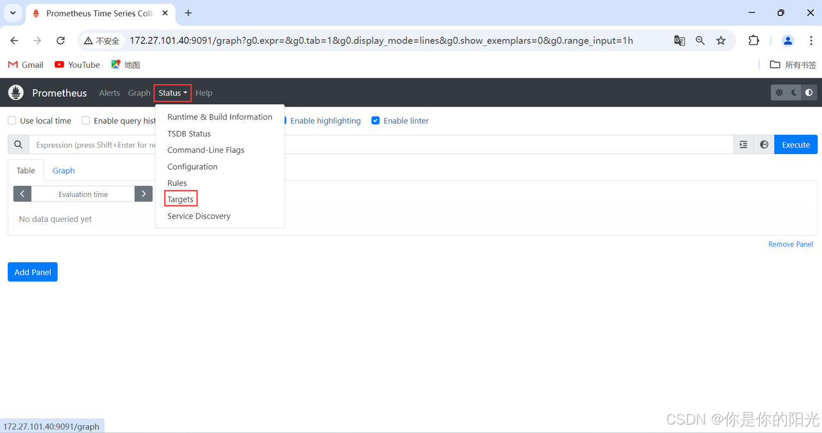
Task: Switch to light theme sun icon
Action: click(x=779, y=92)
